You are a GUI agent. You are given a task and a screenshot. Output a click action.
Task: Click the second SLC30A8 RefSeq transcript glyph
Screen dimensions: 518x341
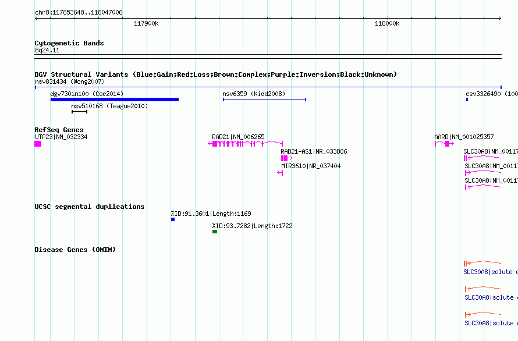[483, 172]
